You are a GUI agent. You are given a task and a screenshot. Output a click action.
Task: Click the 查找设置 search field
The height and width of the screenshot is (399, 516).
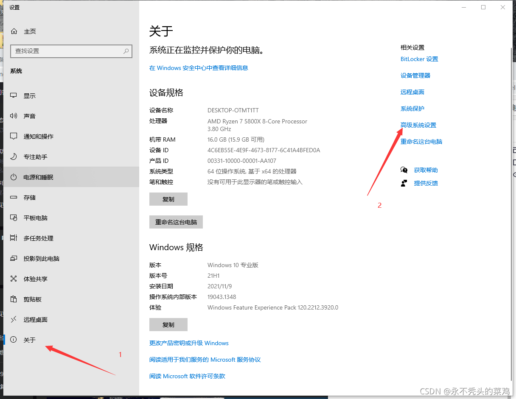(71, 51)
